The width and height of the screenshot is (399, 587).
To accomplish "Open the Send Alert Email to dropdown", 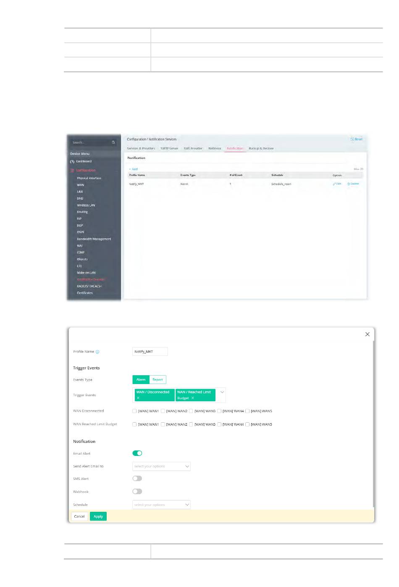I will tap(161, 466).
